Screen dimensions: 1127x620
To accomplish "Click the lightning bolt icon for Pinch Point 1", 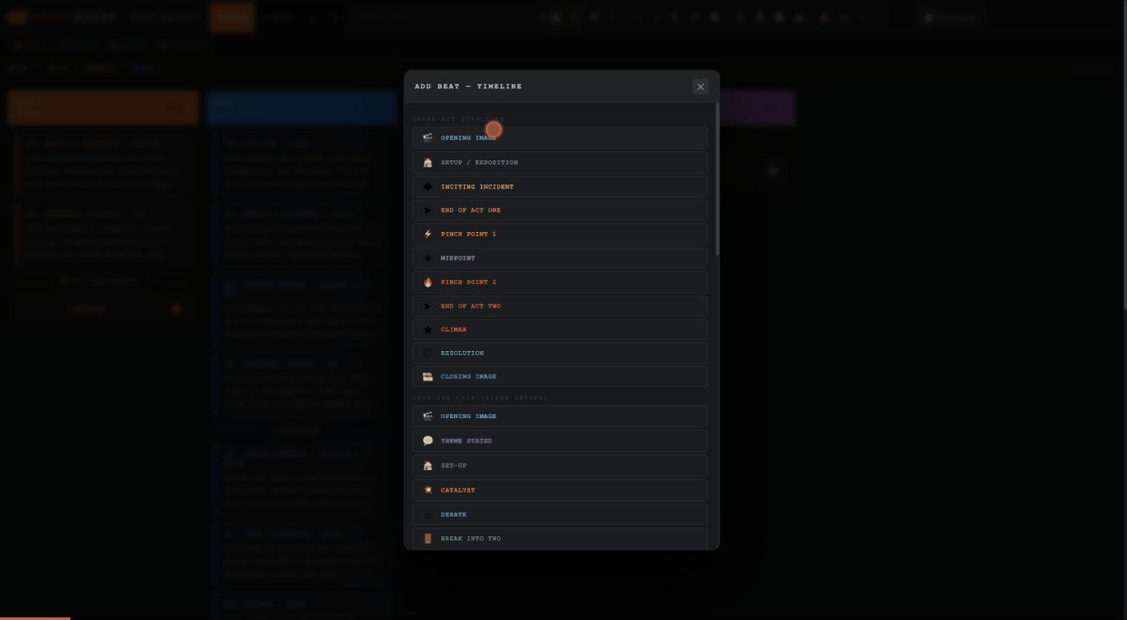I will [428, 234].
